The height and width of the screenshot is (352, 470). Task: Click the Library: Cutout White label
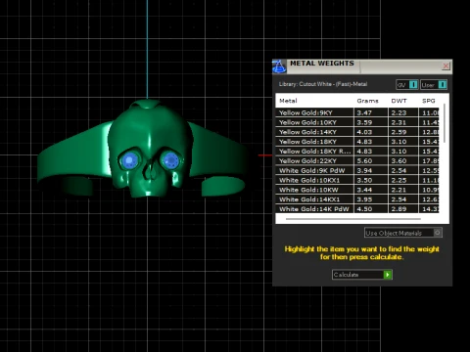pyautogui.click(x=323, y=84)
